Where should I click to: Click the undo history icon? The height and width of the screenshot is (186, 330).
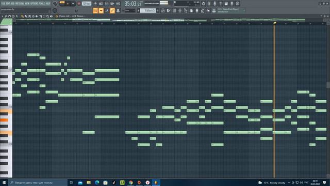click(x=203, y=4)
